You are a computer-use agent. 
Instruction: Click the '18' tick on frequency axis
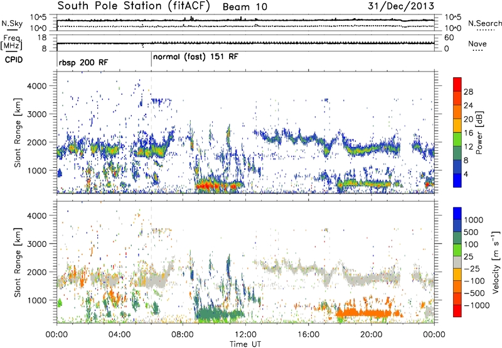tap(42, 38)
